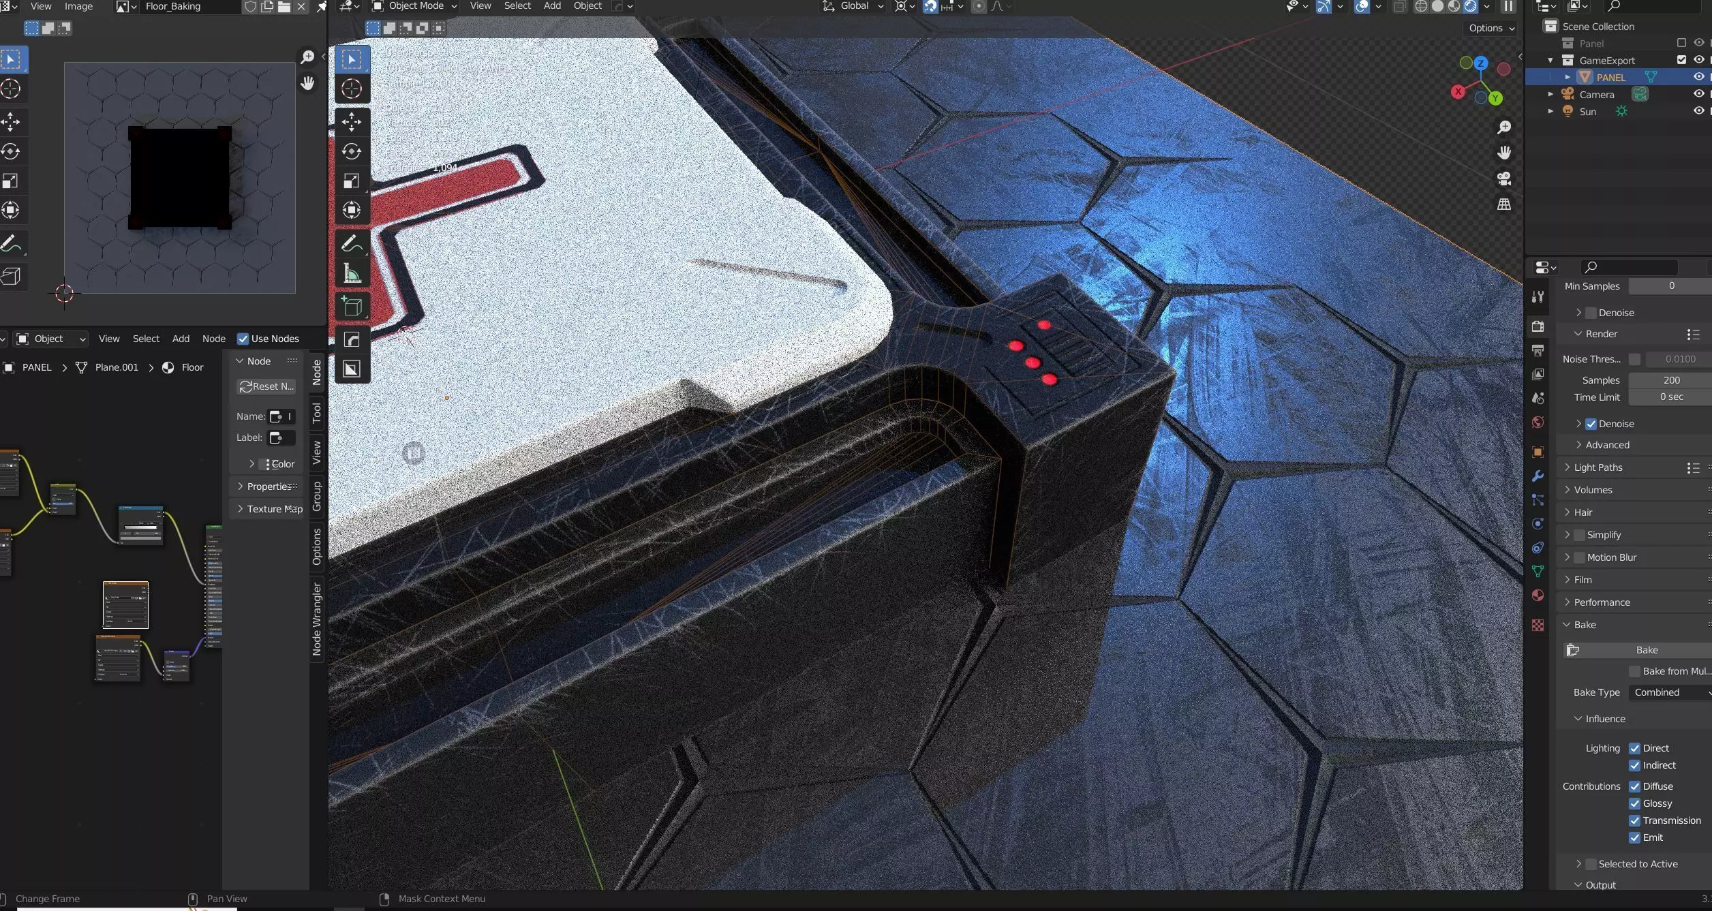Activate Select Box tool in 3D viewport
The width and height of the screenshot is (1712, 911).
point(352,59)
